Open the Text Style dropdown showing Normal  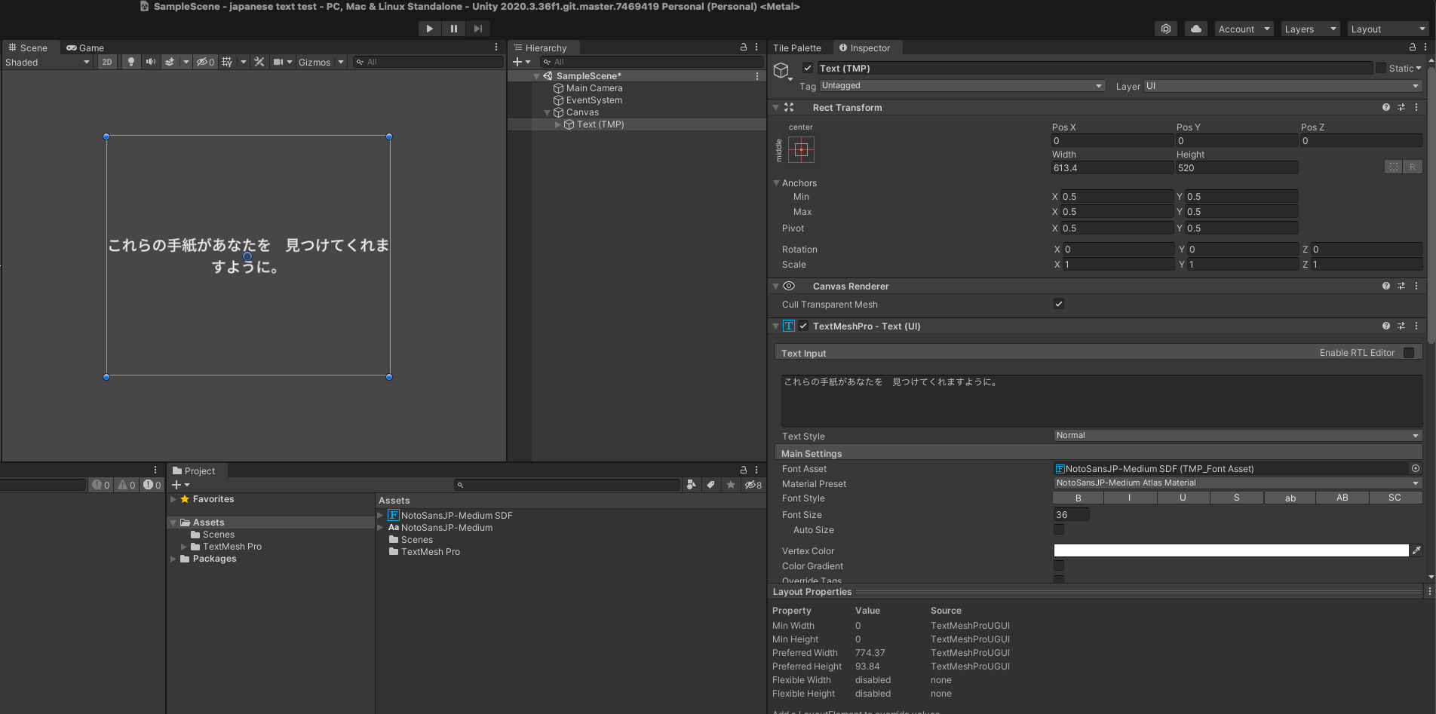[x=1237, y=436]
